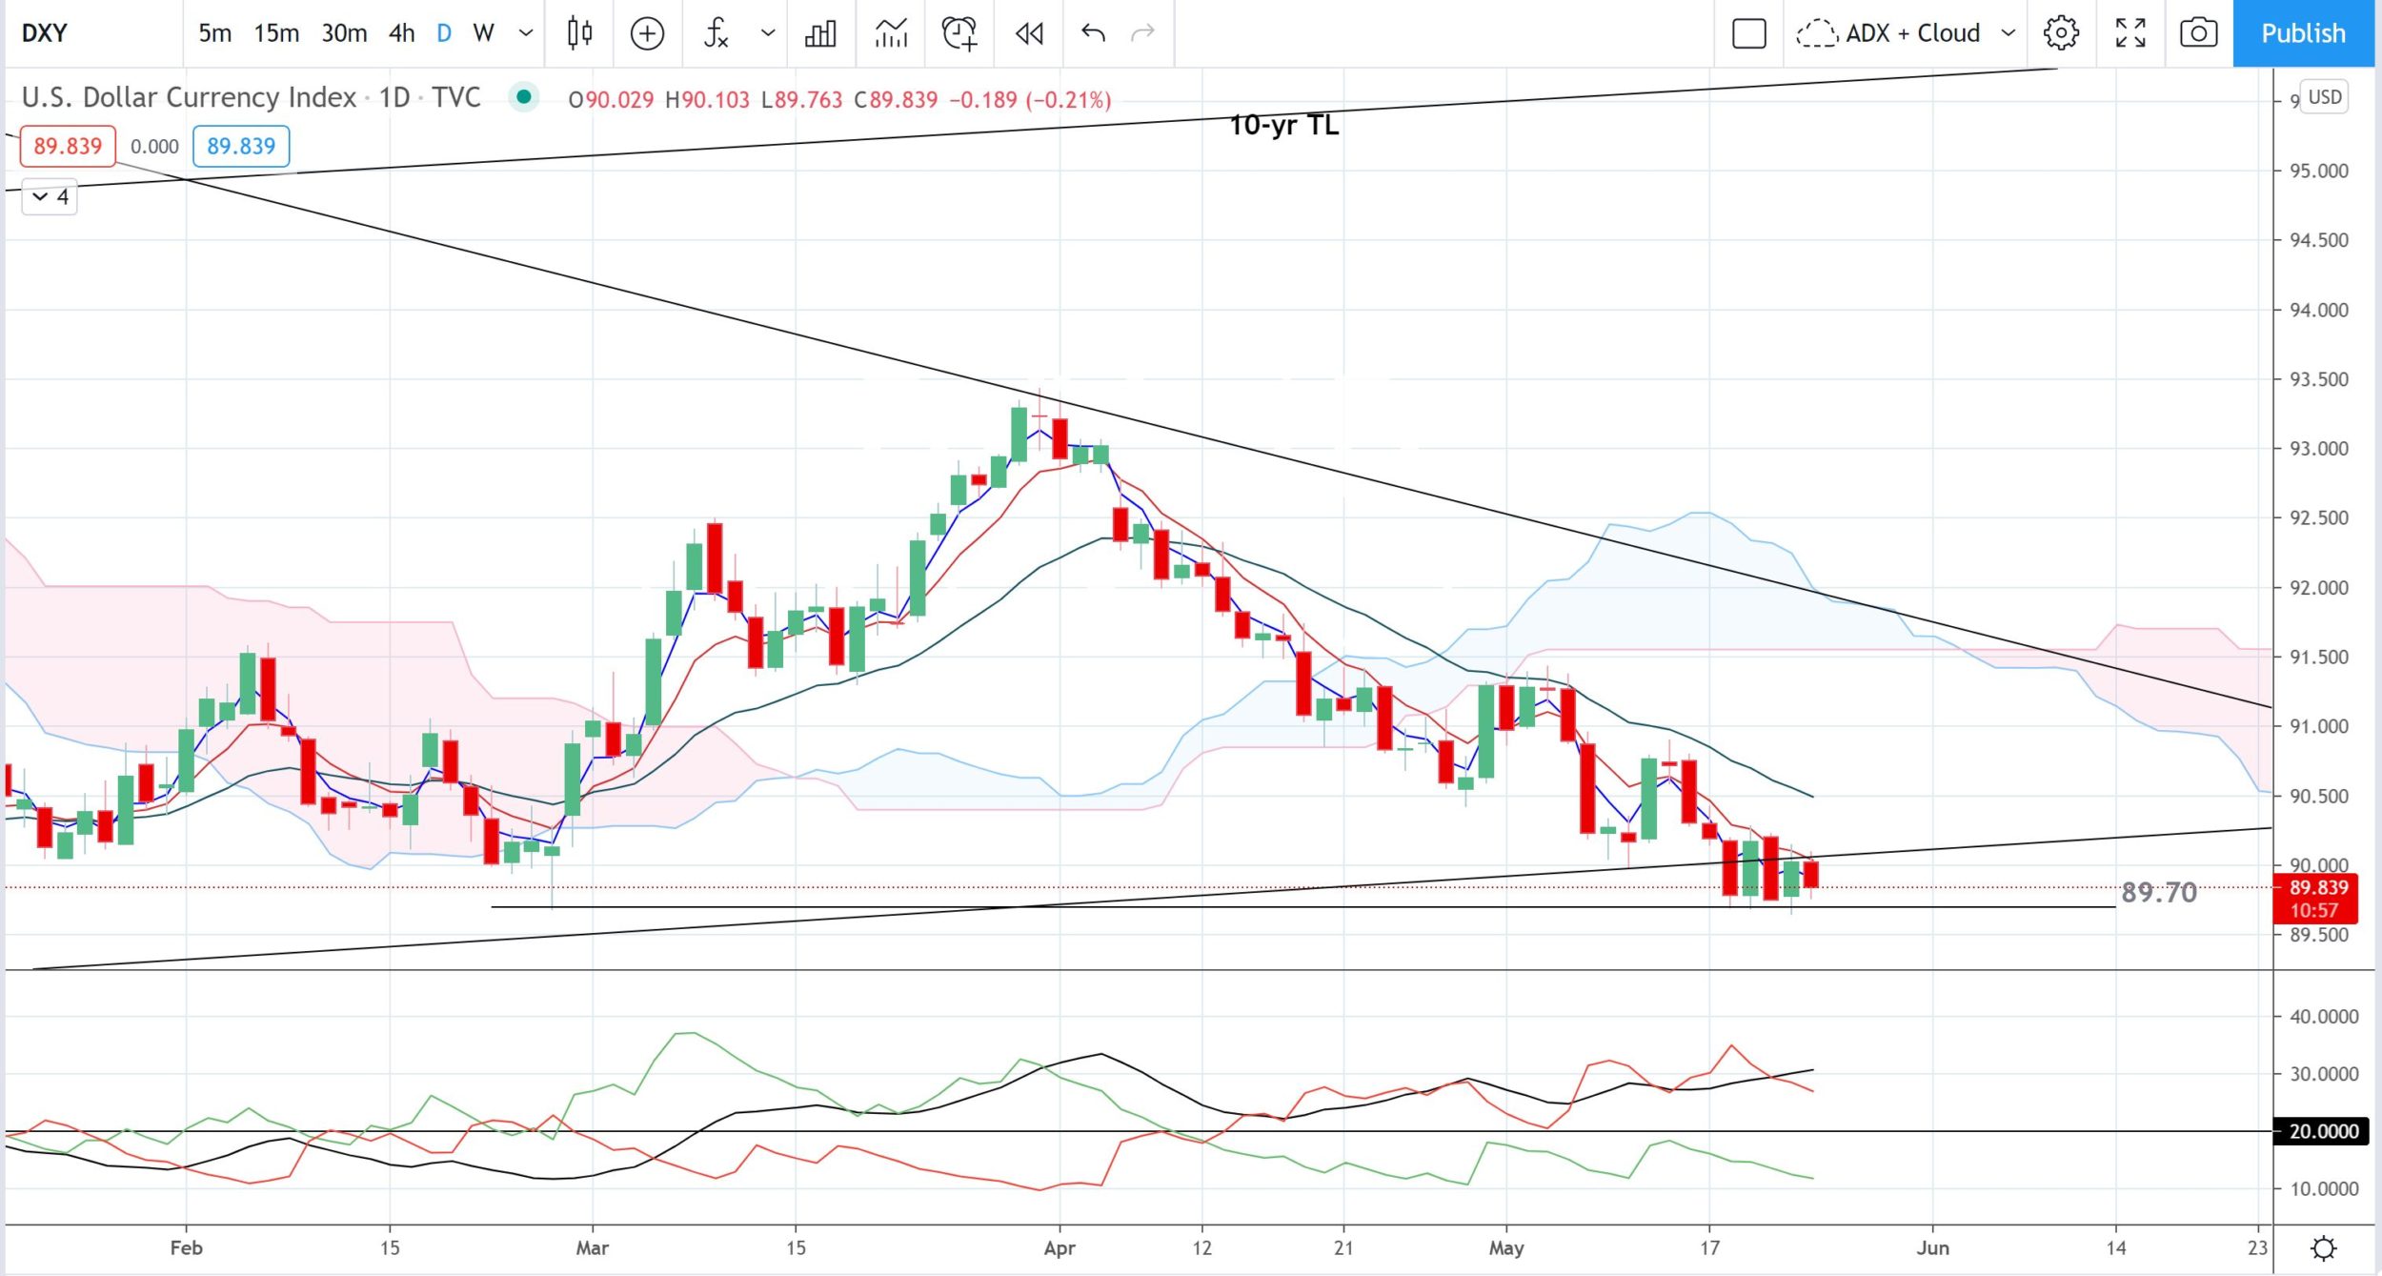
Task: Open the strategy templates chart icon
Action: tap(891, 33)
